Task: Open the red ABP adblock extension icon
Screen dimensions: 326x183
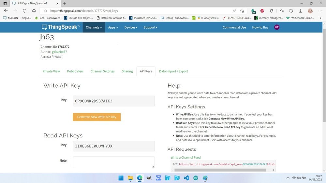Action: pyautogui.click(x=262, y=11)
